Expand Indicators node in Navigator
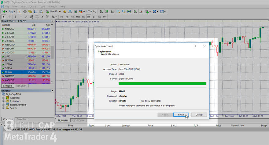 coord(3,101)
